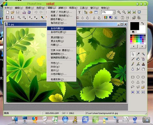The width and height of the screenshot is (153, 125).
Task: Activate the Hand move tool
Action: pos(143,69)
